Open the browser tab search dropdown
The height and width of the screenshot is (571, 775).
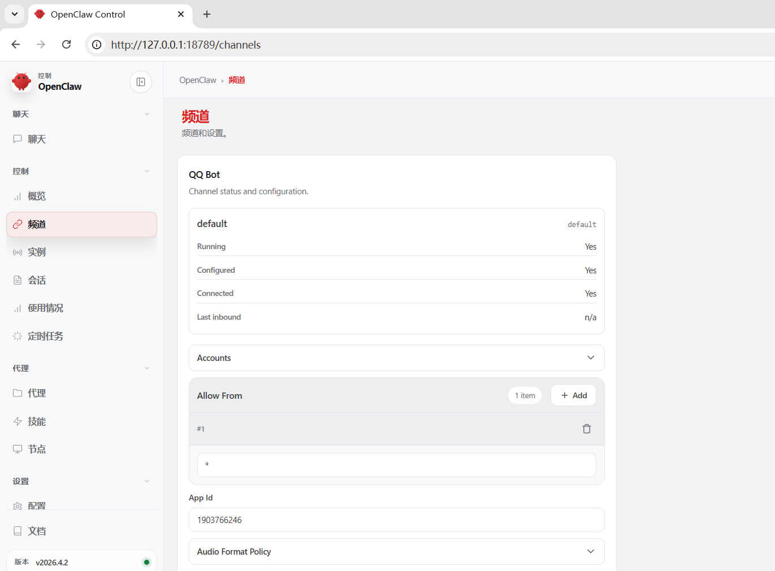15,14
